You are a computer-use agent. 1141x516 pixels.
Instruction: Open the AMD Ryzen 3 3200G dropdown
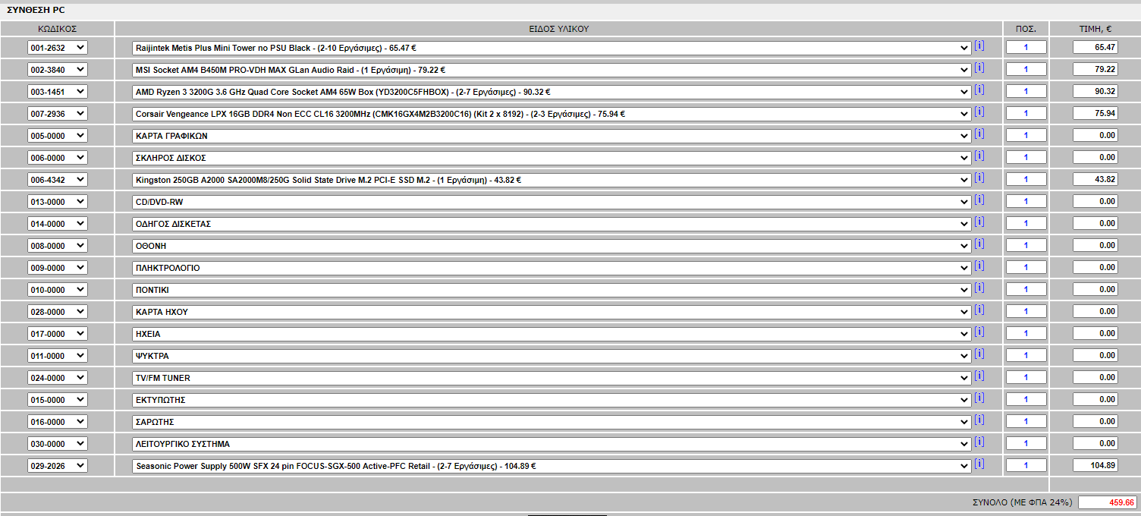551,92
